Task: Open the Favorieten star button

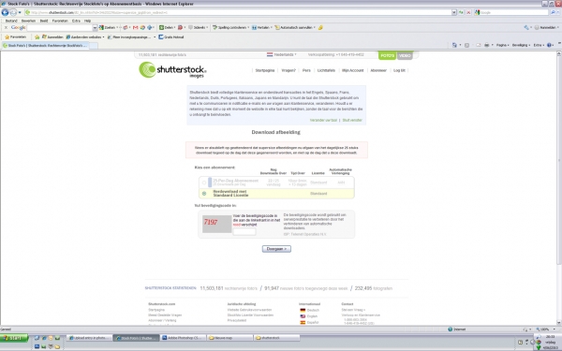Action: 15,37
